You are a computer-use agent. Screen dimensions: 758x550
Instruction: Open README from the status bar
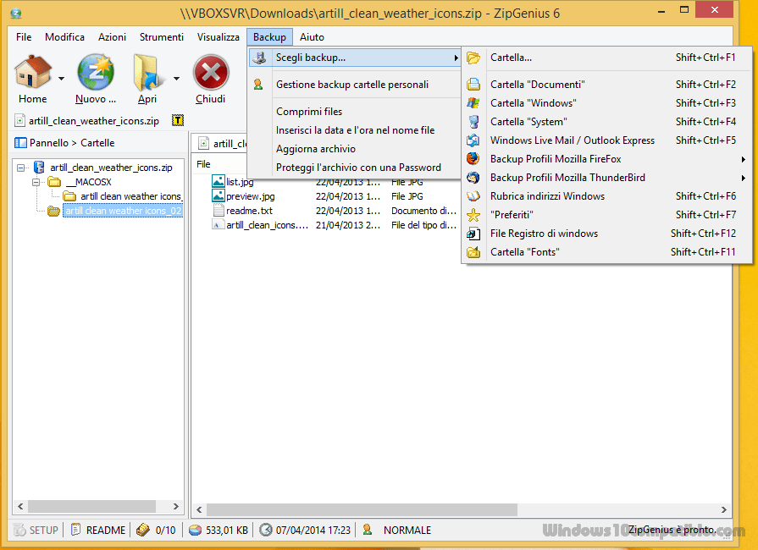[98, 530]
